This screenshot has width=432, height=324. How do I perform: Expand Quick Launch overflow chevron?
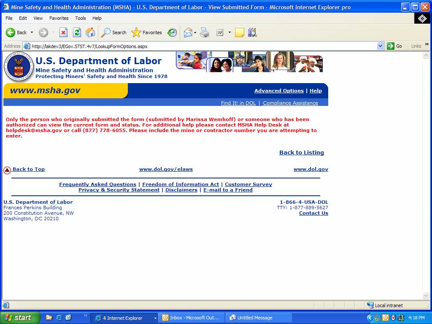coord(85,316)
